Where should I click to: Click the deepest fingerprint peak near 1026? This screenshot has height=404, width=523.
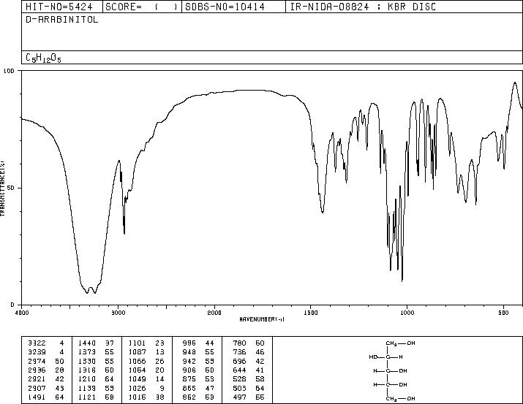click(402, 281)
